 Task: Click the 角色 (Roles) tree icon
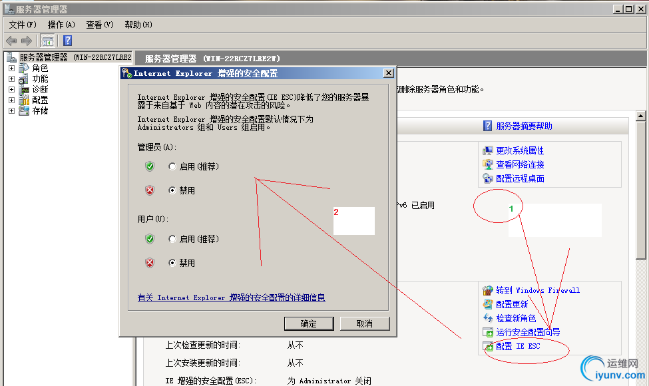24,68
